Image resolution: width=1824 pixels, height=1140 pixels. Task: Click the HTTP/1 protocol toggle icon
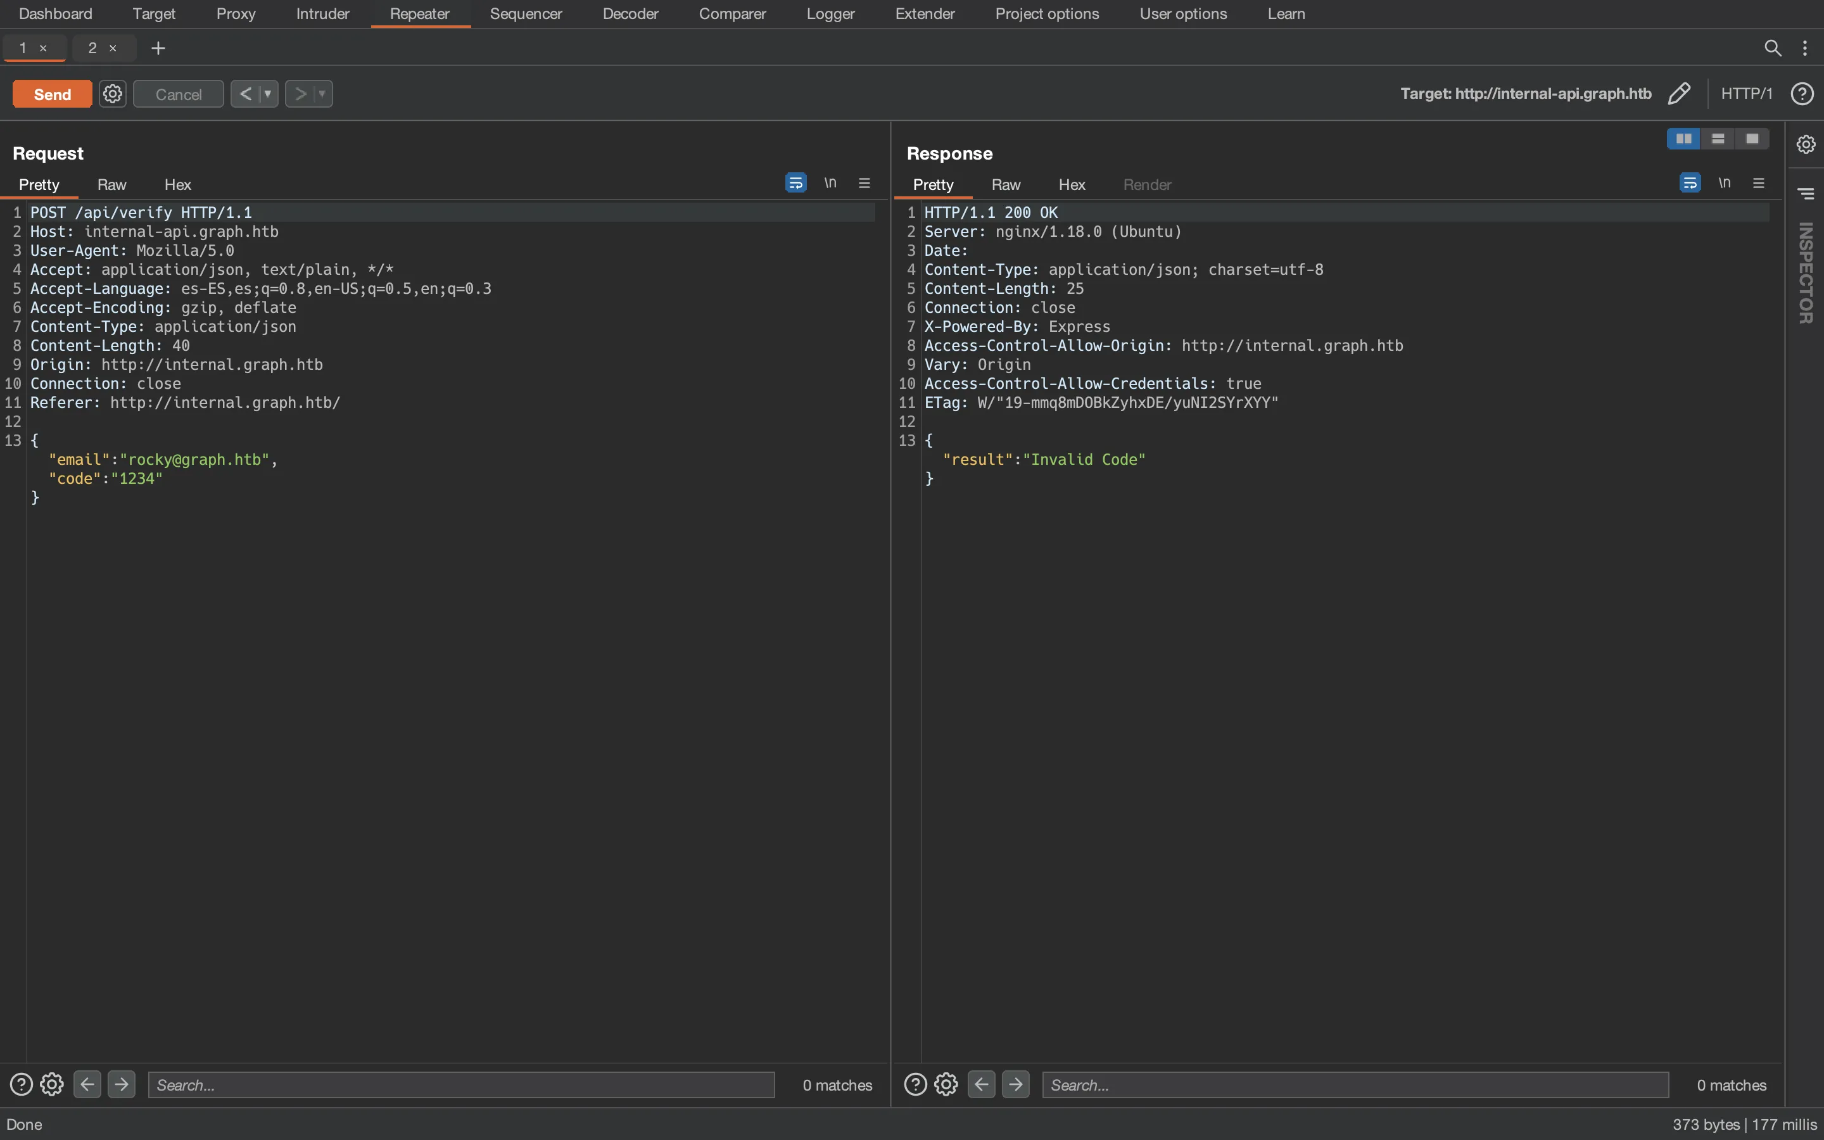[x=1747, y=93]
